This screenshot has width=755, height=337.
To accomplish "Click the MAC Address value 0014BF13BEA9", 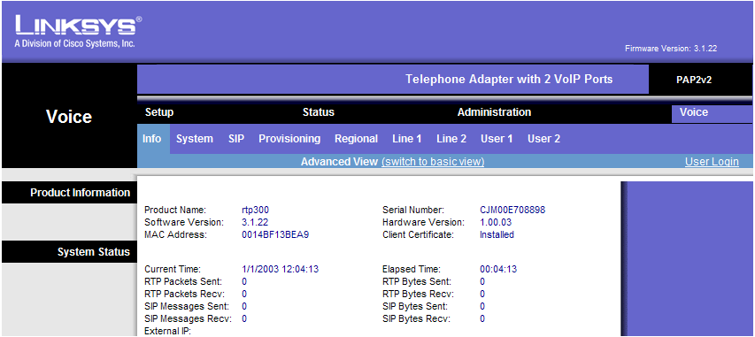I will click(275, 235).
